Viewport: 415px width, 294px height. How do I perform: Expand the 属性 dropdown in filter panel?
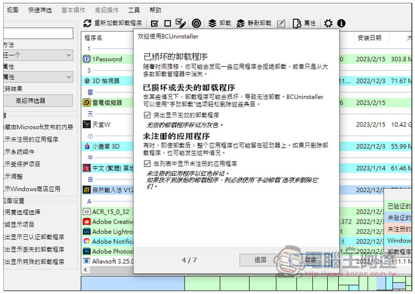(x=38, y=77)
